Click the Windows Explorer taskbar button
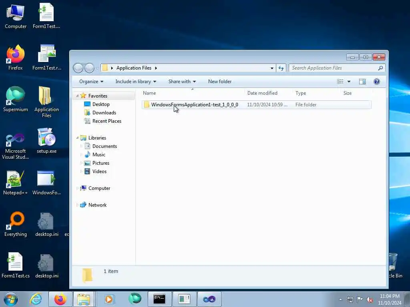This screenshot has height=307, width=410. 84,299
